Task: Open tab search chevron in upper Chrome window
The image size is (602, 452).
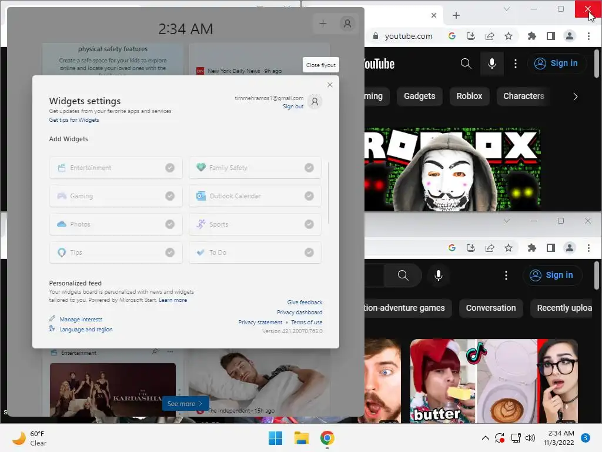Action: tap(507, 9)
